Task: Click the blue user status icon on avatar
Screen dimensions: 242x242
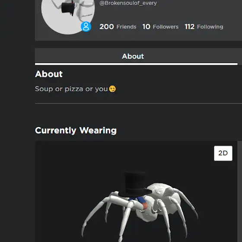Action: [86, 27]
